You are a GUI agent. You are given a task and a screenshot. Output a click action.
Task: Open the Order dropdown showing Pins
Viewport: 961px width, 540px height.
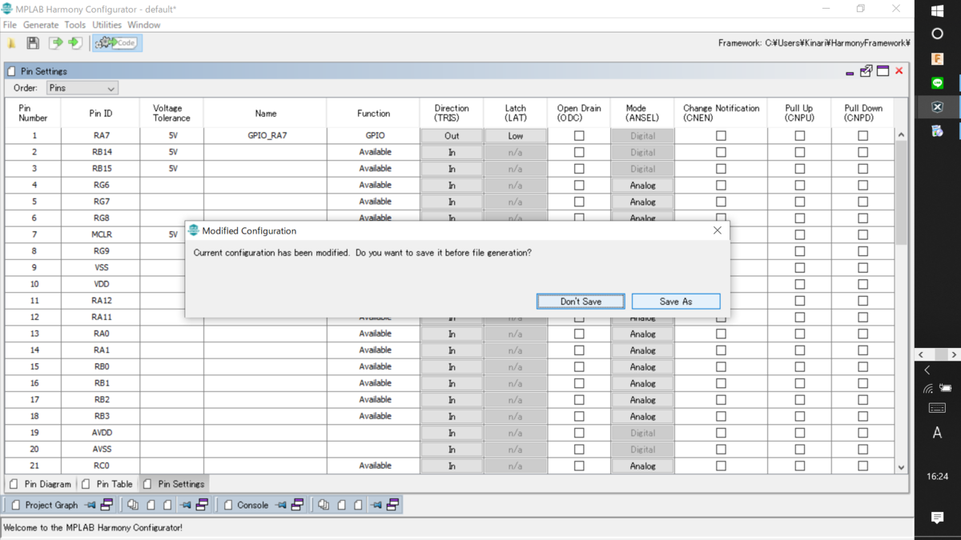pyautogui.click(x=82, y=88)
